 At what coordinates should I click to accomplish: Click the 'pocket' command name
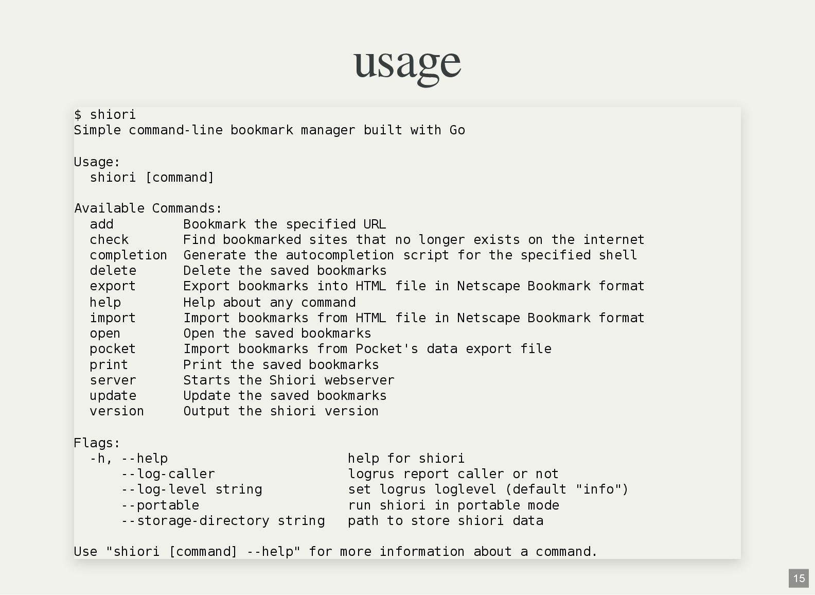click(113, 349)
